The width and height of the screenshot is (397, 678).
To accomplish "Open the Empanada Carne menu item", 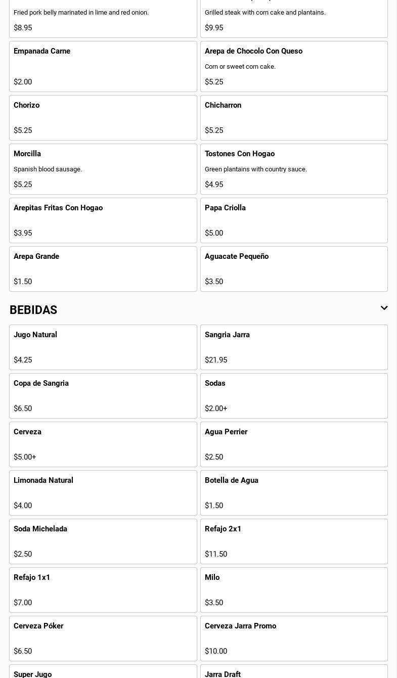I will [103, 66].
